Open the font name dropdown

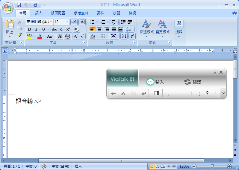click(51, 22)
